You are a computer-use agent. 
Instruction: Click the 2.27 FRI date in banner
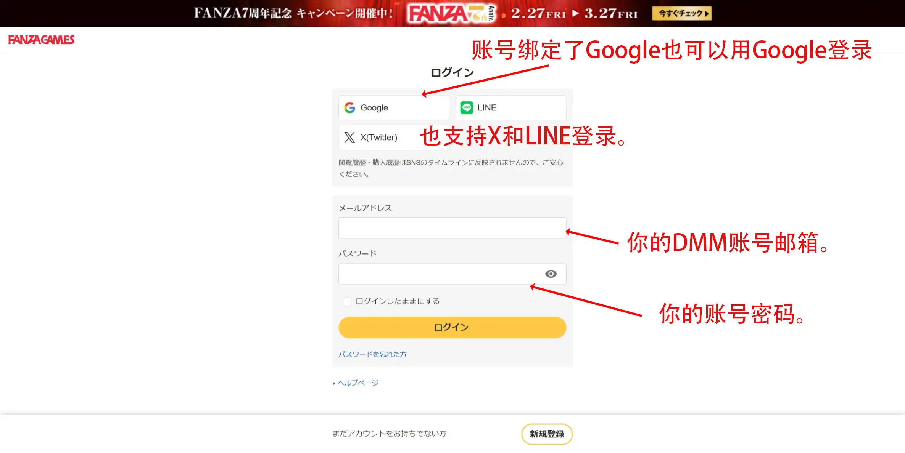(x=538, y=13)
